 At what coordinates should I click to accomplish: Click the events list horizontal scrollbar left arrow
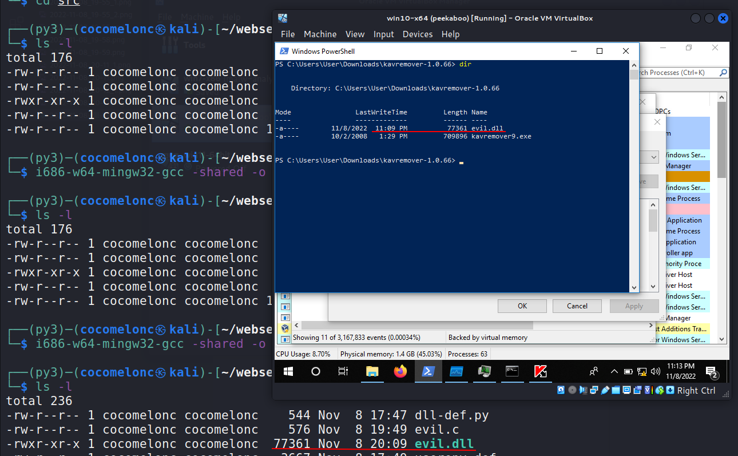296,326
